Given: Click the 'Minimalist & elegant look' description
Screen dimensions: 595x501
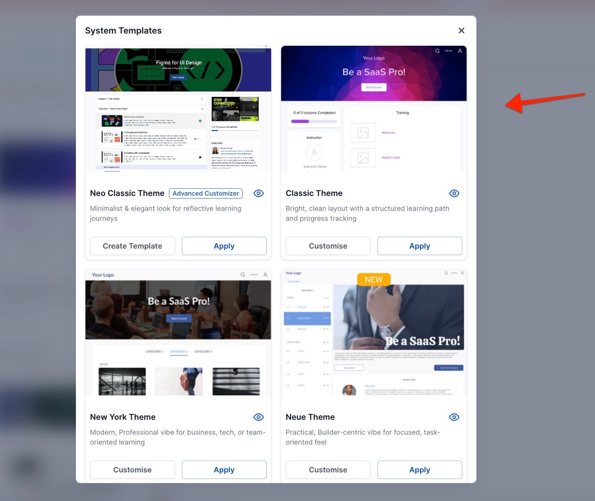Looking at the screenshot, I should [x=166, y=214].
